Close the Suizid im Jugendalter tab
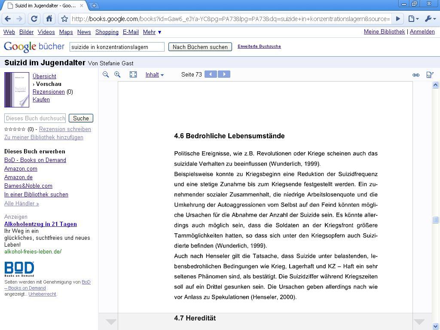 pos(82,5)
